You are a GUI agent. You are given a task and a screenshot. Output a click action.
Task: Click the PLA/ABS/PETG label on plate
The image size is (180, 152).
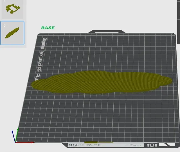90,145
